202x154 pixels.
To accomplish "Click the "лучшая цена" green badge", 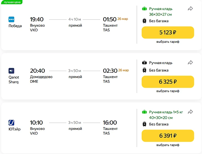I will [12, 2].
